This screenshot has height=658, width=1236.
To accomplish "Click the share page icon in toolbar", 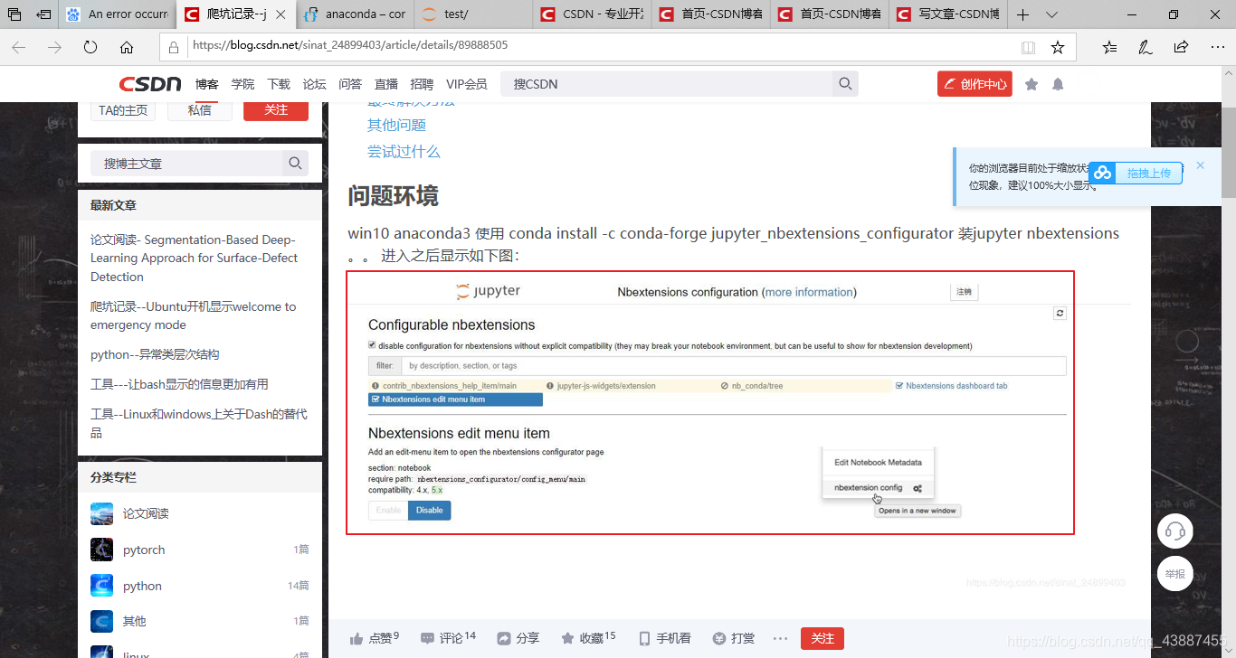I will coord(1181,47).
